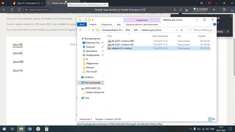This screenshot has height=132, width=235.
Task: Bookmark the page from the browser toolbar
Action: tap(214, 10)
